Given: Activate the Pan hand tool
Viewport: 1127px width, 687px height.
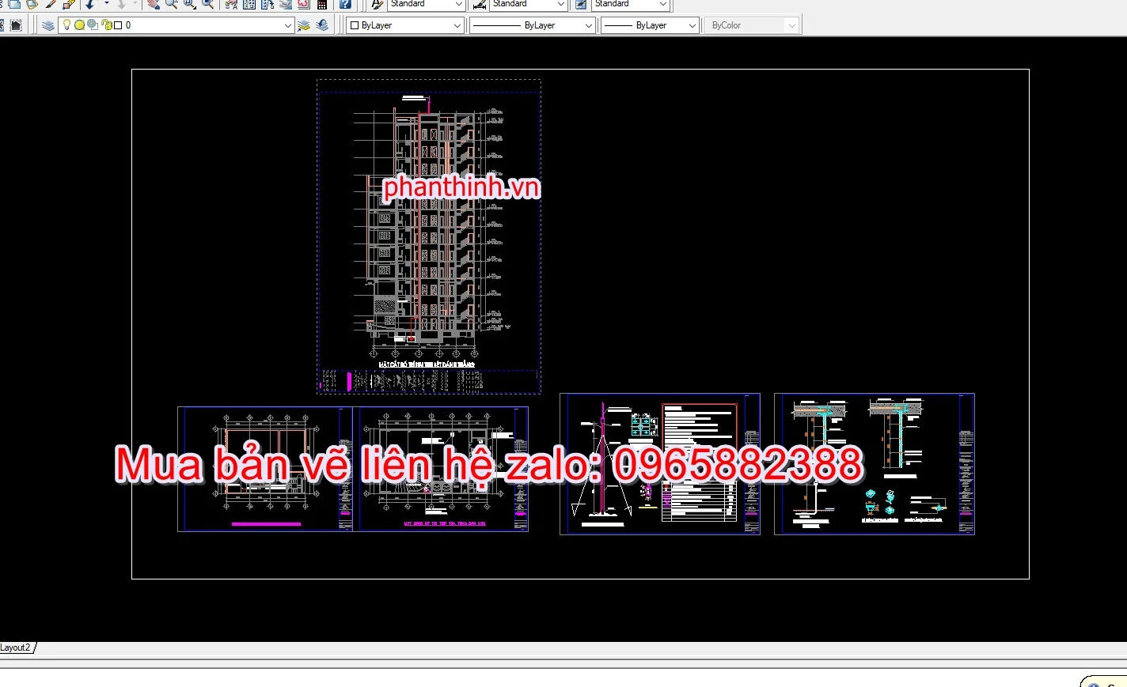Looking at the screenshot, I should point(154,4).
